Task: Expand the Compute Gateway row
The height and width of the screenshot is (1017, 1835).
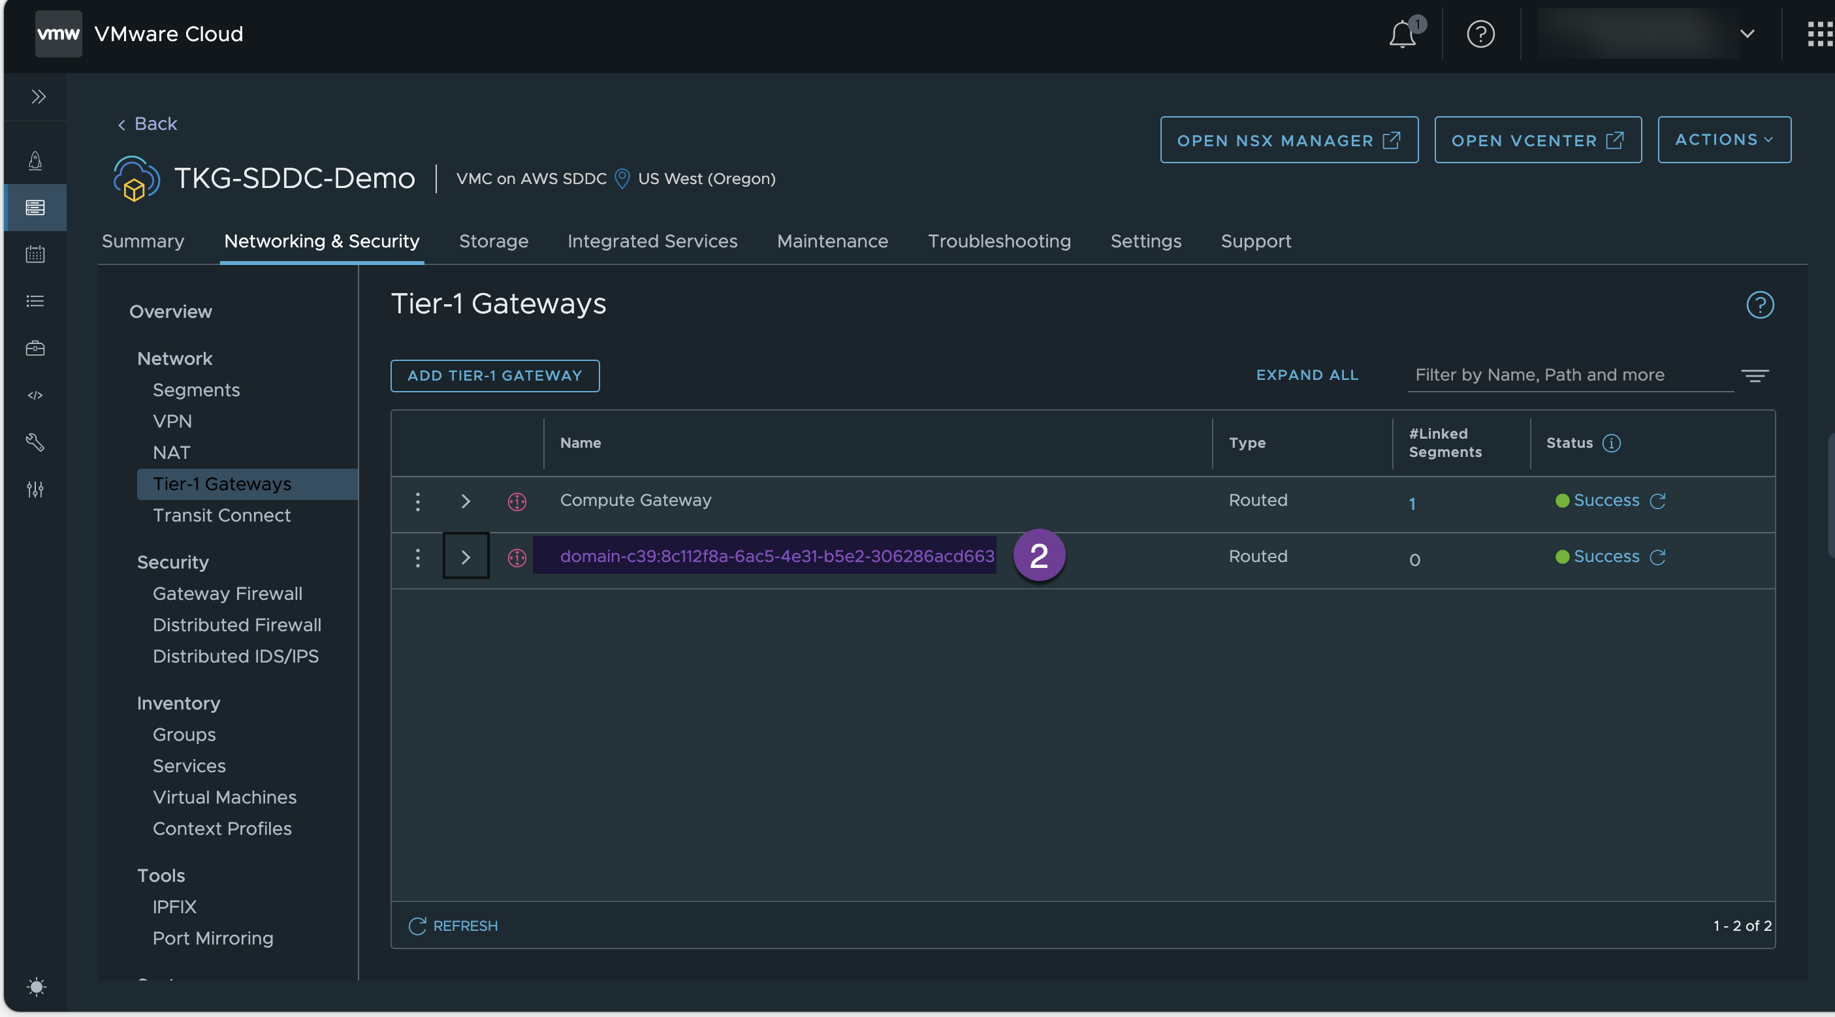Action: [465, 501]
